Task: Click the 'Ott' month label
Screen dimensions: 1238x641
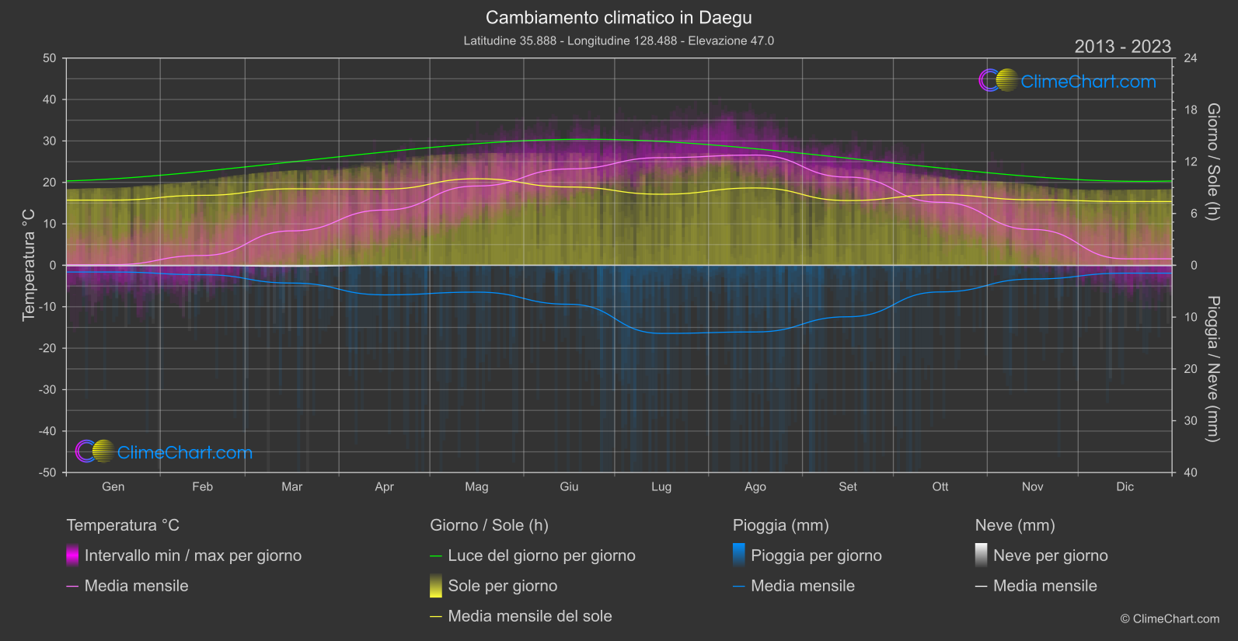Action: pos(940,486)
